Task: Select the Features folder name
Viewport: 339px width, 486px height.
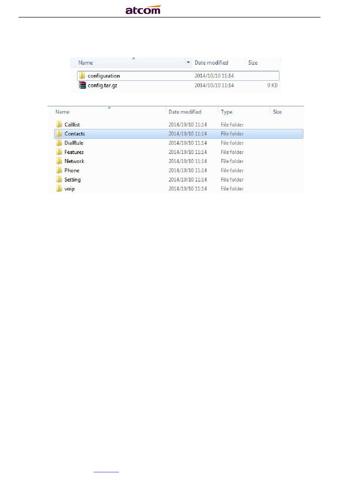Action: pyautogui.click(x=74, y=152)
